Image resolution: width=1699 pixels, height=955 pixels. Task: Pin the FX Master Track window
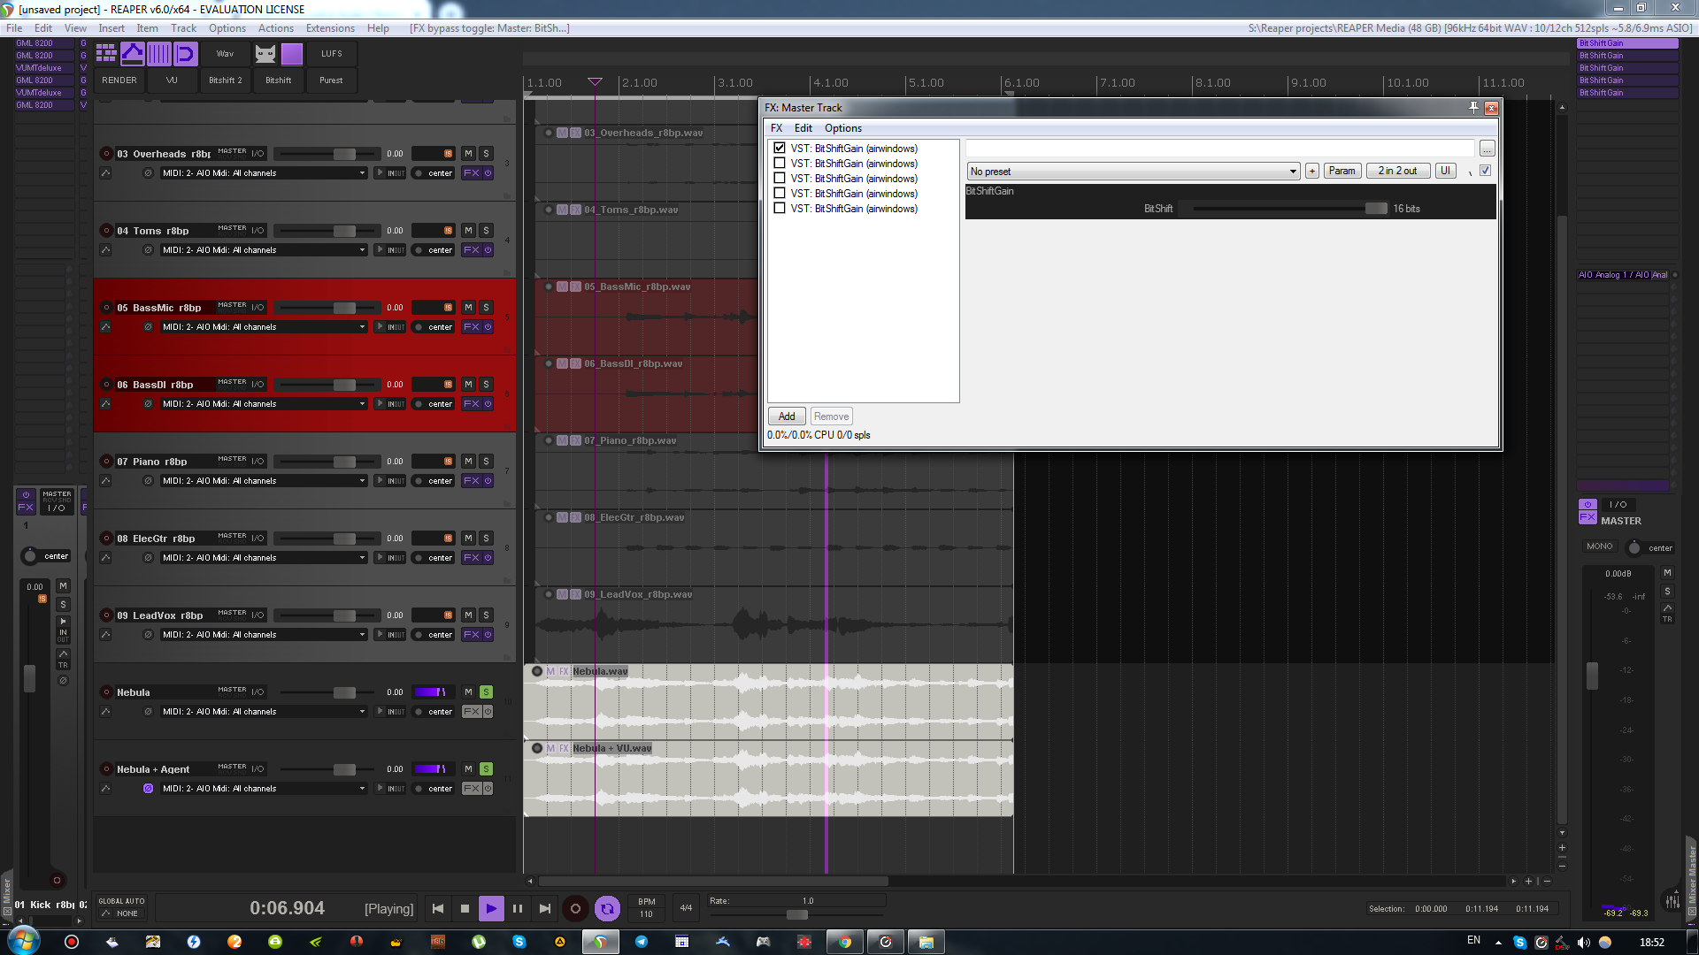coord(1473,108)
